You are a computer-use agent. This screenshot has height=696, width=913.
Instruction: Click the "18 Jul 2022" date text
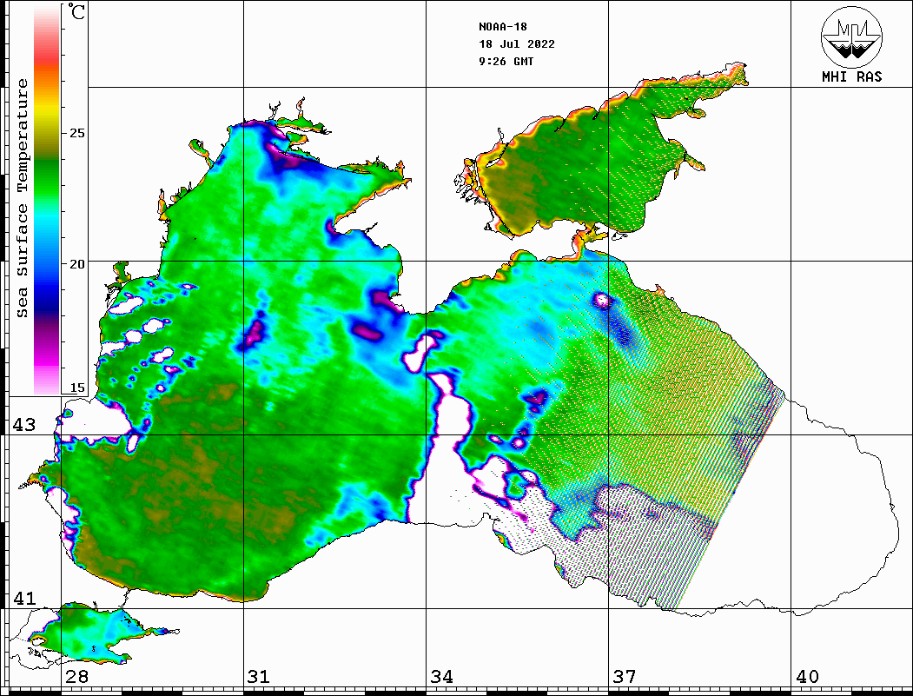pyautogui.click(x=517, y=44)
